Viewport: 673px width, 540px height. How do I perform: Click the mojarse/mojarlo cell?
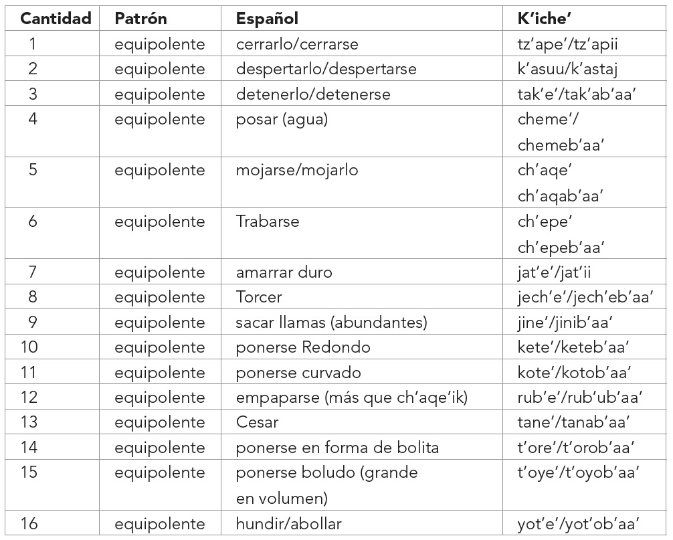296,170
